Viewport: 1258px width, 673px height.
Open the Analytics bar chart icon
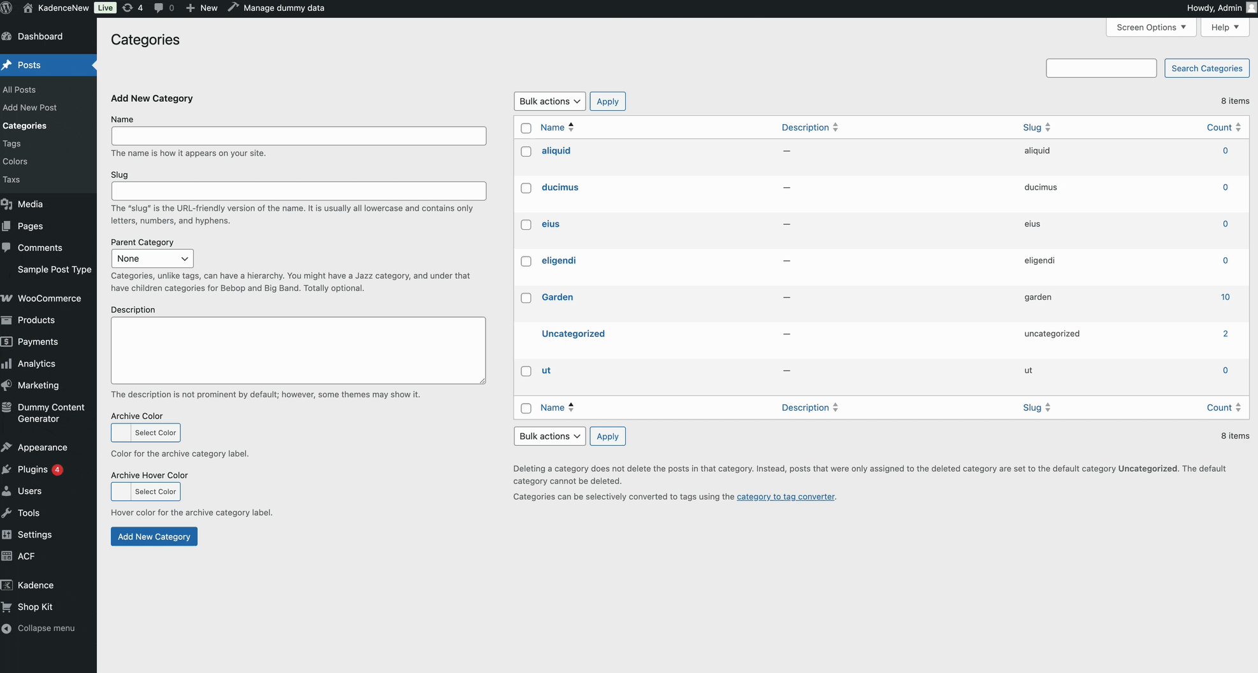[x=7, y=364]
